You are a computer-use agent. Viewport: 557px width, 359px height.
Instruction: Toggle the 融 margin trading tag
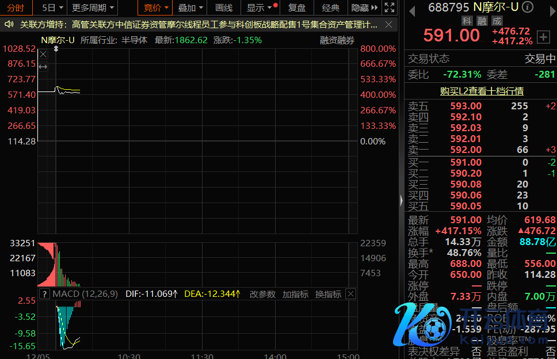coord(481,21)
